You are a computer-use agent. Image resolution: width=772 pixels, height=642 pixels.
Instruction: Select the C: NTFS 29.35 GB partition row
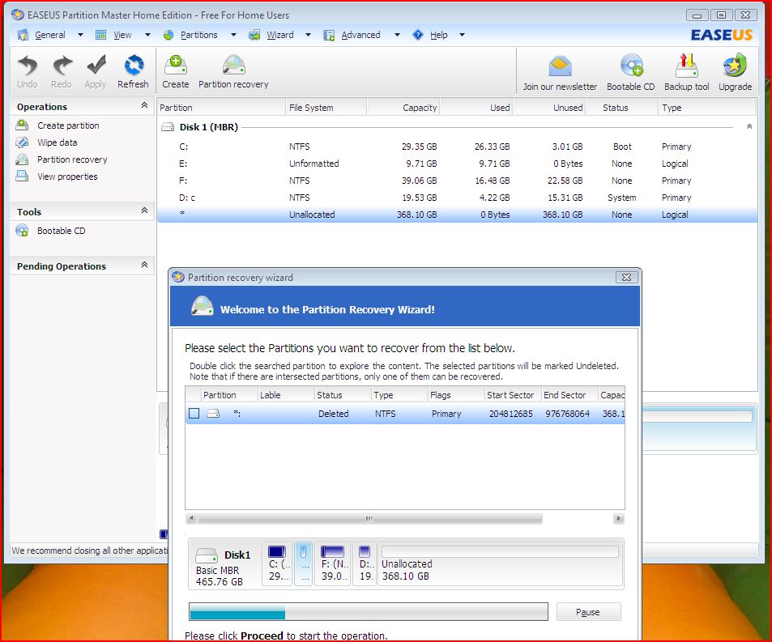tap(457, 147)
